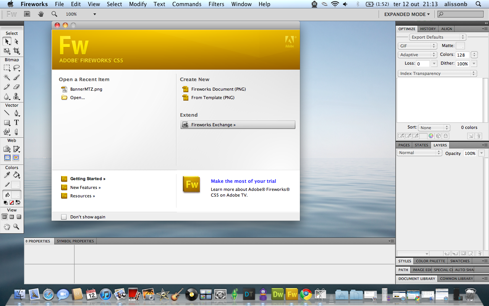Enable the Don't show again checkbox
Screen dimensions: 489x306
click(x=64, y=217)
